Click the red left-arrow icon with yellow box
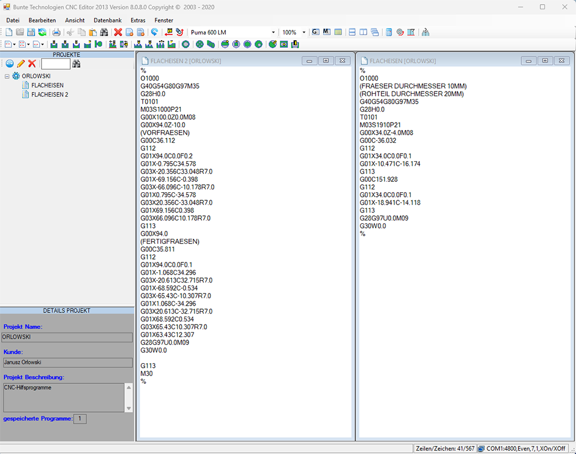 coord(169,32)
